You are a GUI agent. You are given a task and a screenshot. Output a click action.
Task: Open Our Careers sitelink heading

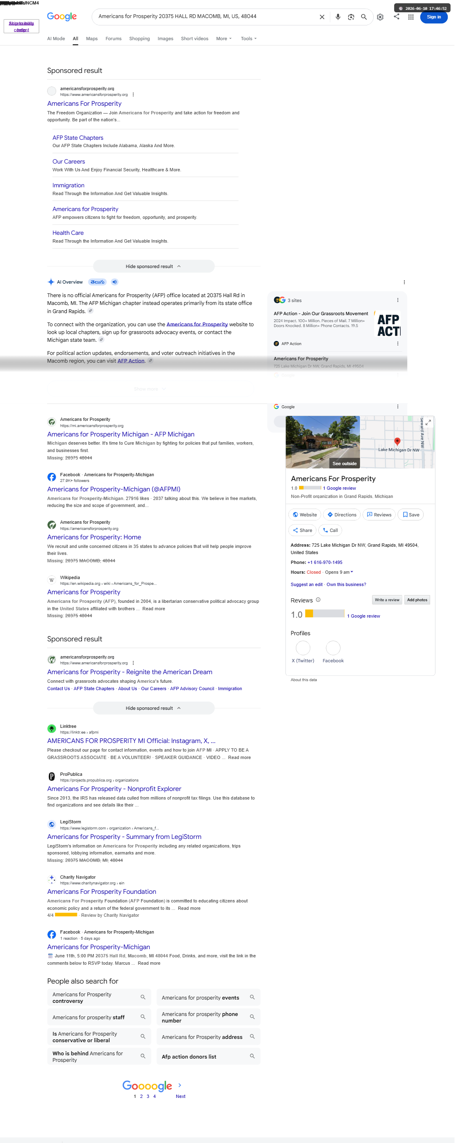[69, 161]
